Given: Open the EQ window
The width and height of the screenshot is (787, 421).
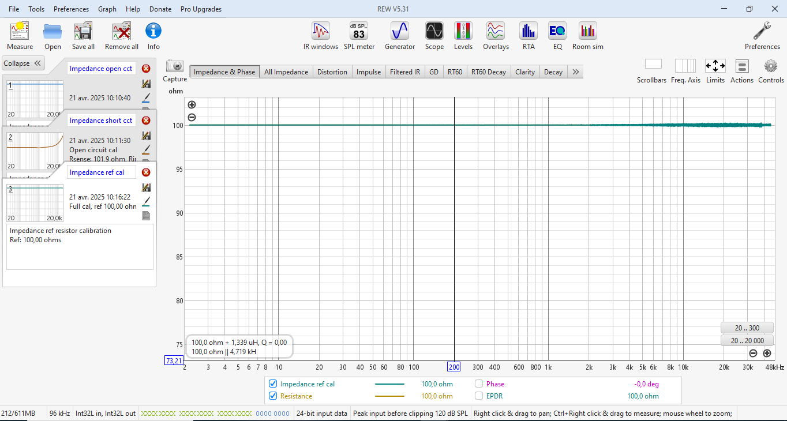Looking at the screenshot, I should pos(557,31).
